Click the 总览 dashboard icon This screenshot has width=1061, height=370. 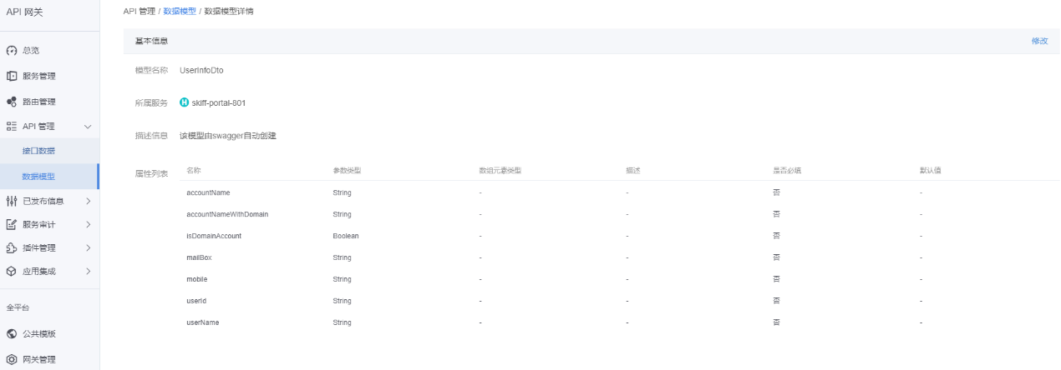[12, 51]
